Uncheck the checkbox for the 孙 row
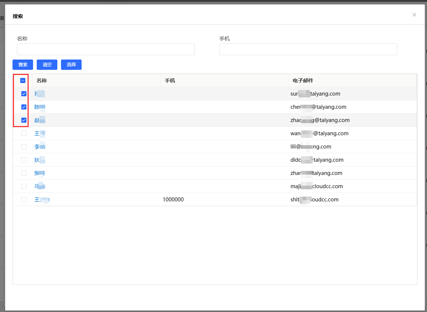Image resolution: width=427 pixels, height=312 pixels. [24, 94]
